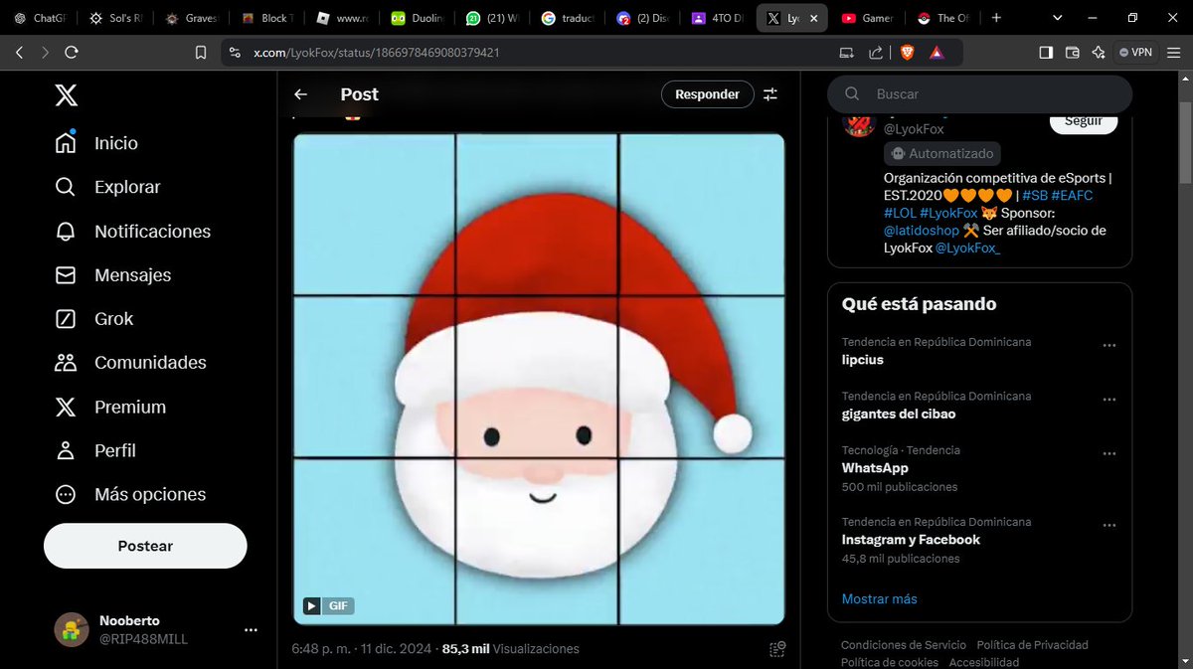The width and height of the screenshot is (1193, 669).
Task: Open the #LyokFox hashtag
Action: point(948,213)
